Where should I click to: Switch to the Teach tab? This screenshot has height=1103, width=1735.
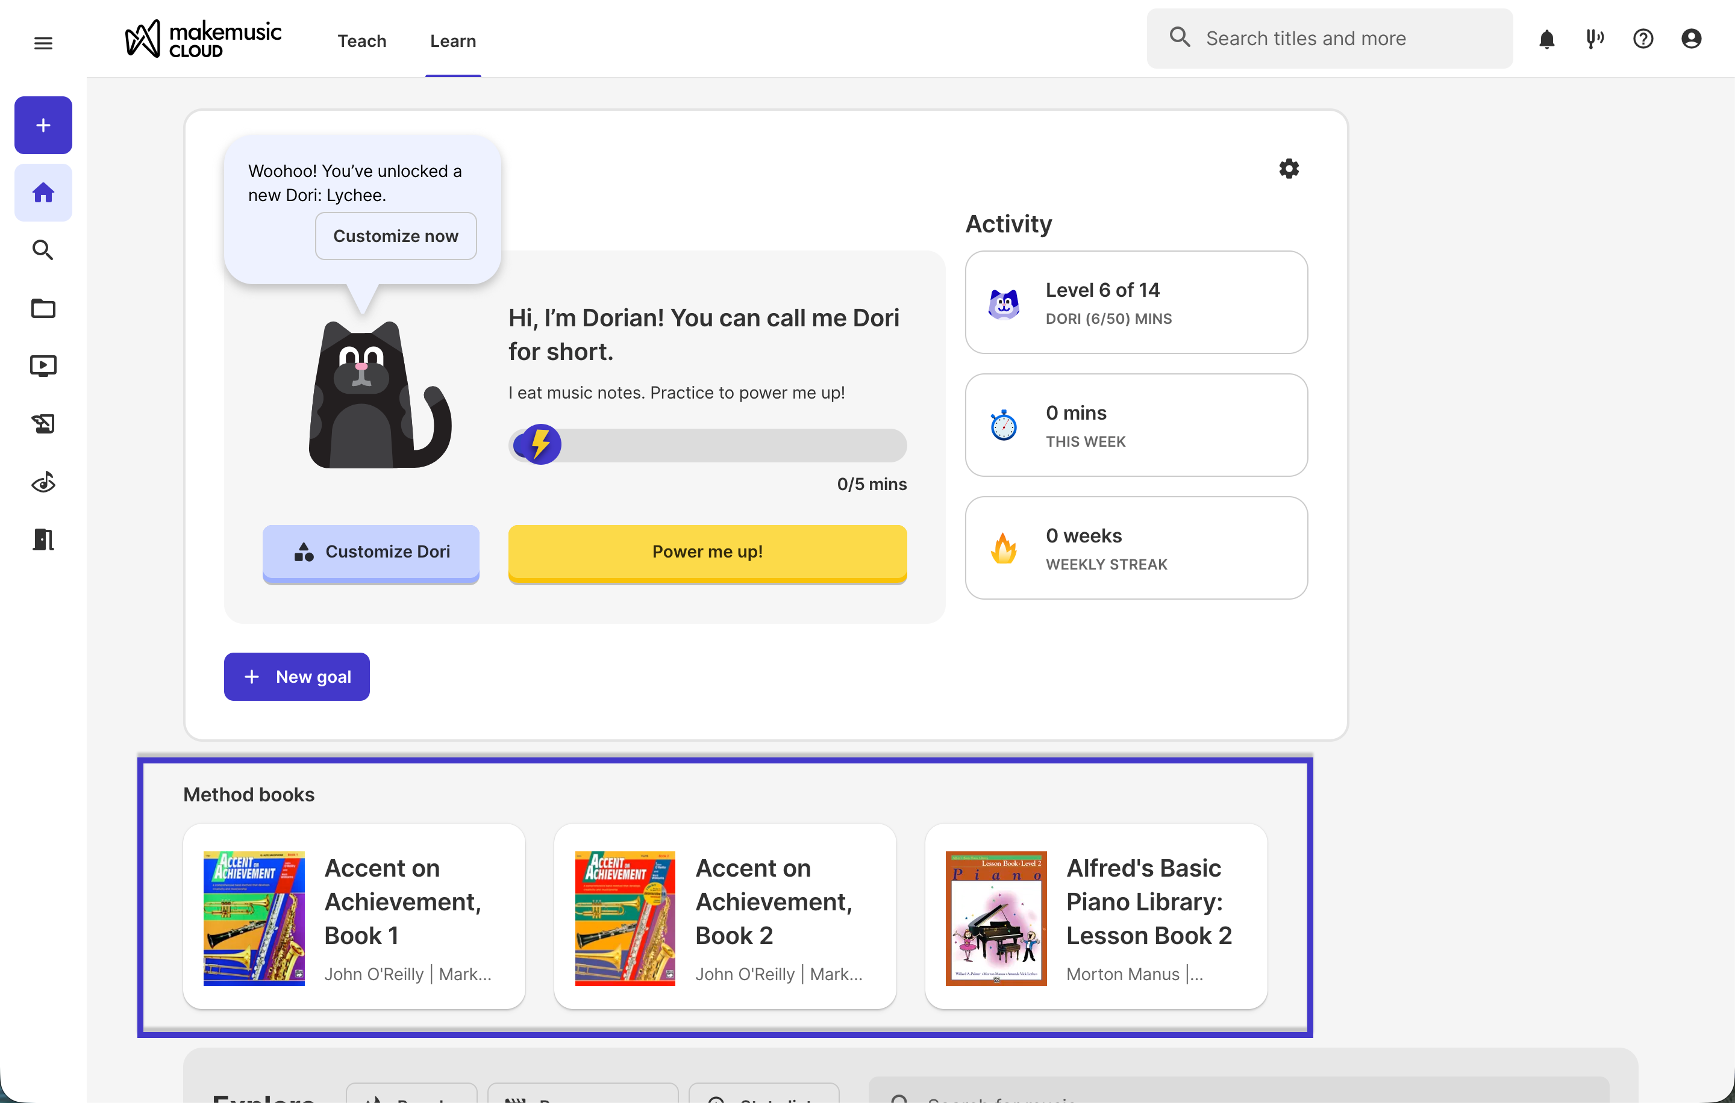tap(361, 41)
